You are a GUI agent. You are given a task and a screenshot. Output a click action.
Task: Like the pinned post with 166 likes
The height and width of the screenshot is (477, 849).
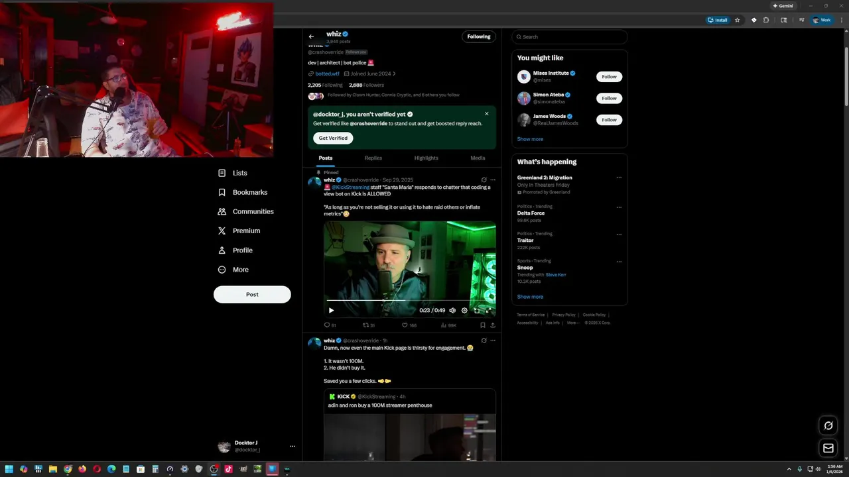[409, 325]
